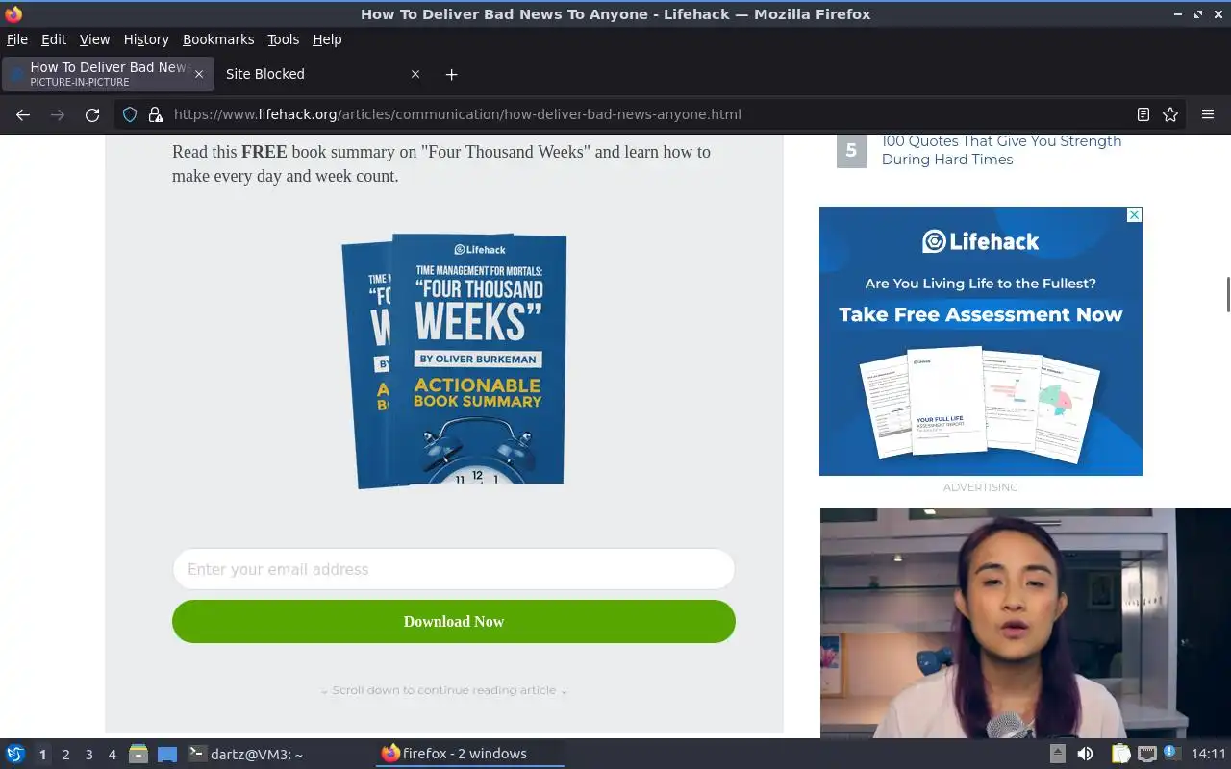Image resolution: width=1231 pixels, height=769 pixels.
Task: Switch to workspace 1
Action: coord(42,755)
